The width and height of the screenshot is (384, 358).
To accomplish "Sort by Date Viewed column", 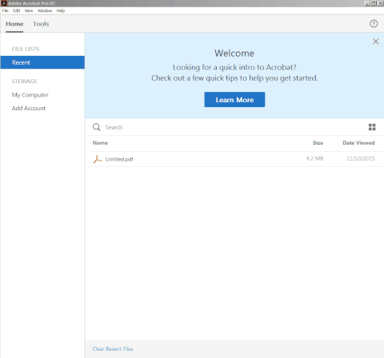I will (358, 143).
